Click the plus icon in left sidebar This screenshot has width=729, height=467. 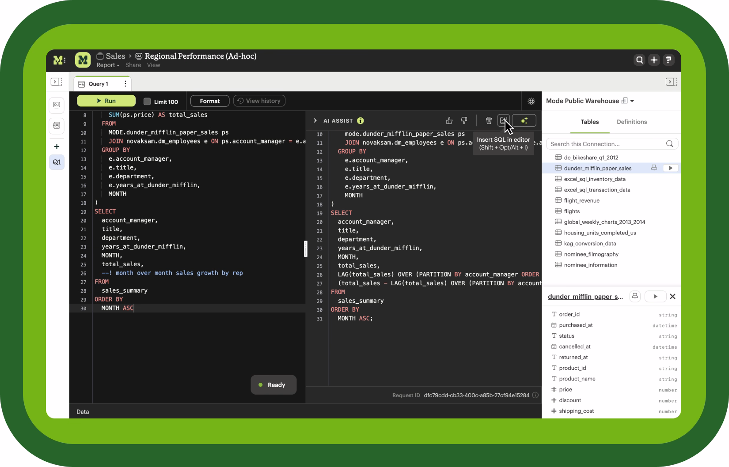pos(57,147)
